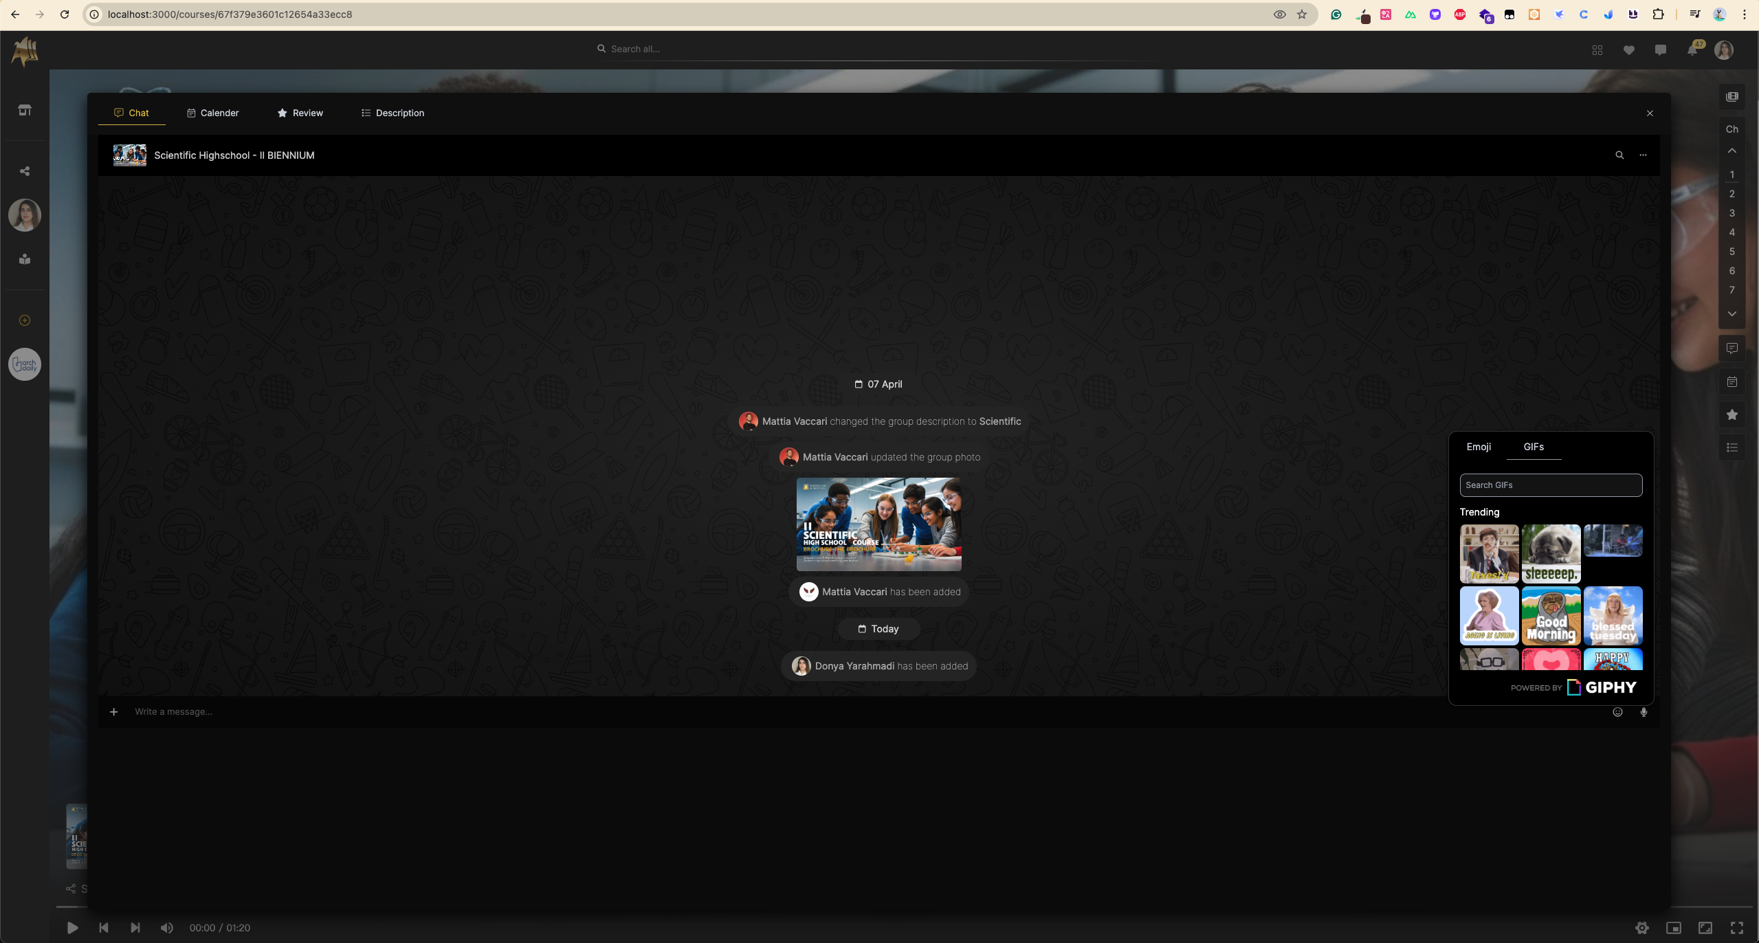Click the microphone voice message icon
Screen dimensions: 1759x943
[1644, 712]
